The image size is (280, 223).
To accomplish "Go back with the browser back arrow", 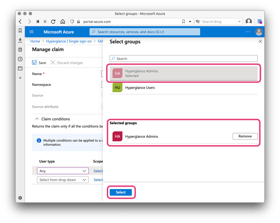I will pos(20,22).
